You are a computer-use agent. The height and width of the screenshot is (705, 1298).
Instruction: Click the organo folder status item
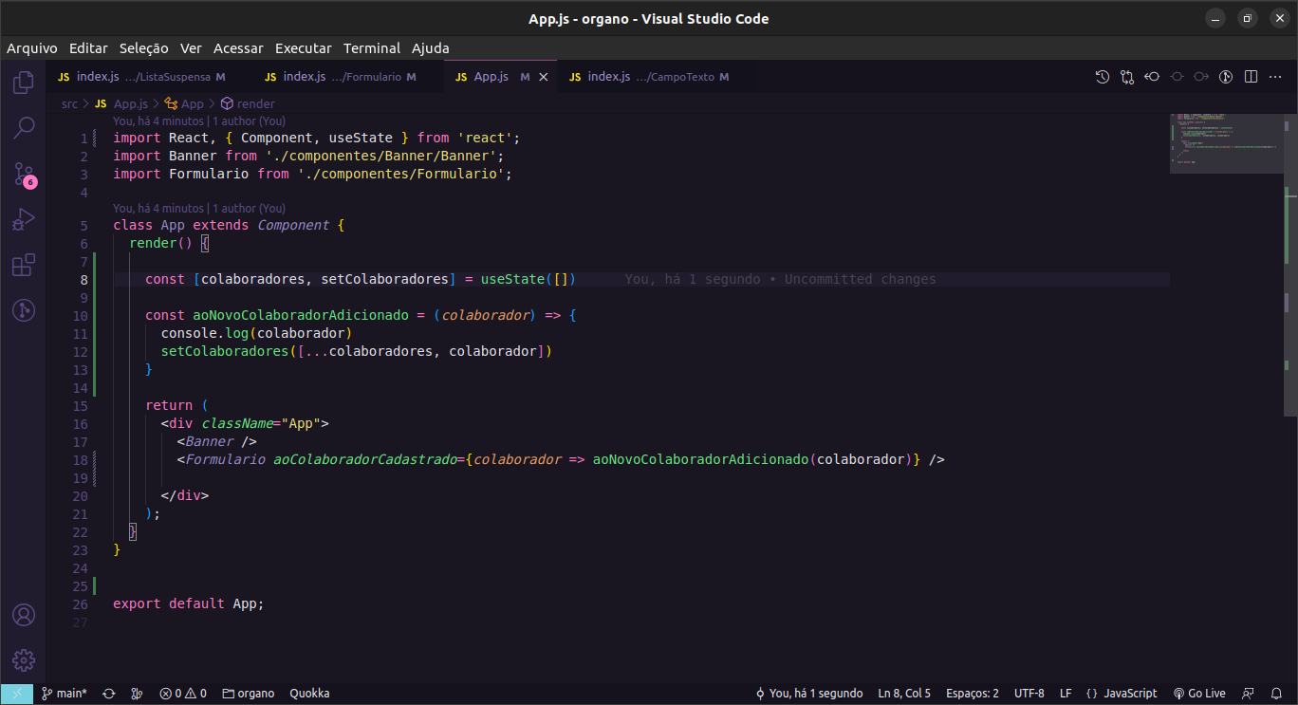pos(249,694)
